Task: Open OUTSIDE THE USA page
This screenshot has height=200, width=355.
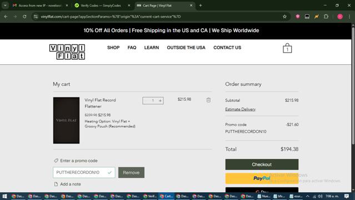Action: 186,48
